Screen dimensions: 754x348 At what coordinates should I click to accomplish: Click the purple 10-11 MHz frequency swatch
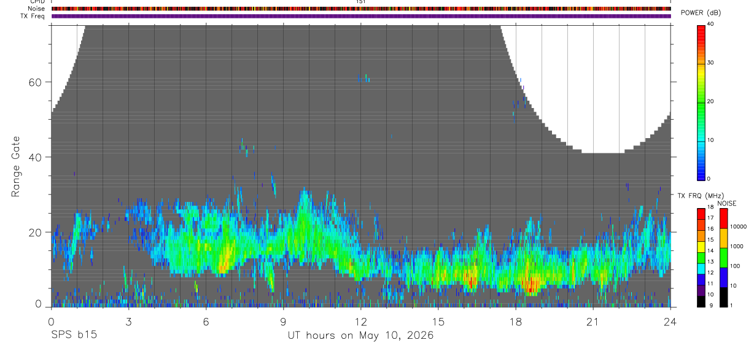pyautogui.click(x=701, y=290)
